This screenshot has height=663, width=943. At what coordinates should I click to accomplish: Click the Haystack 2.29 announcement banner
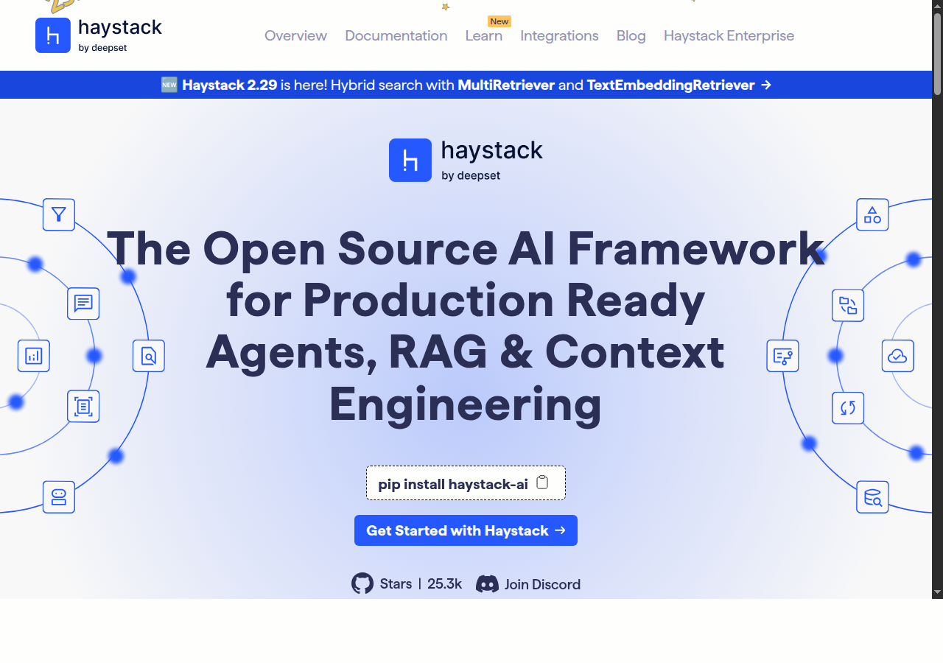(x=466, y=85)
